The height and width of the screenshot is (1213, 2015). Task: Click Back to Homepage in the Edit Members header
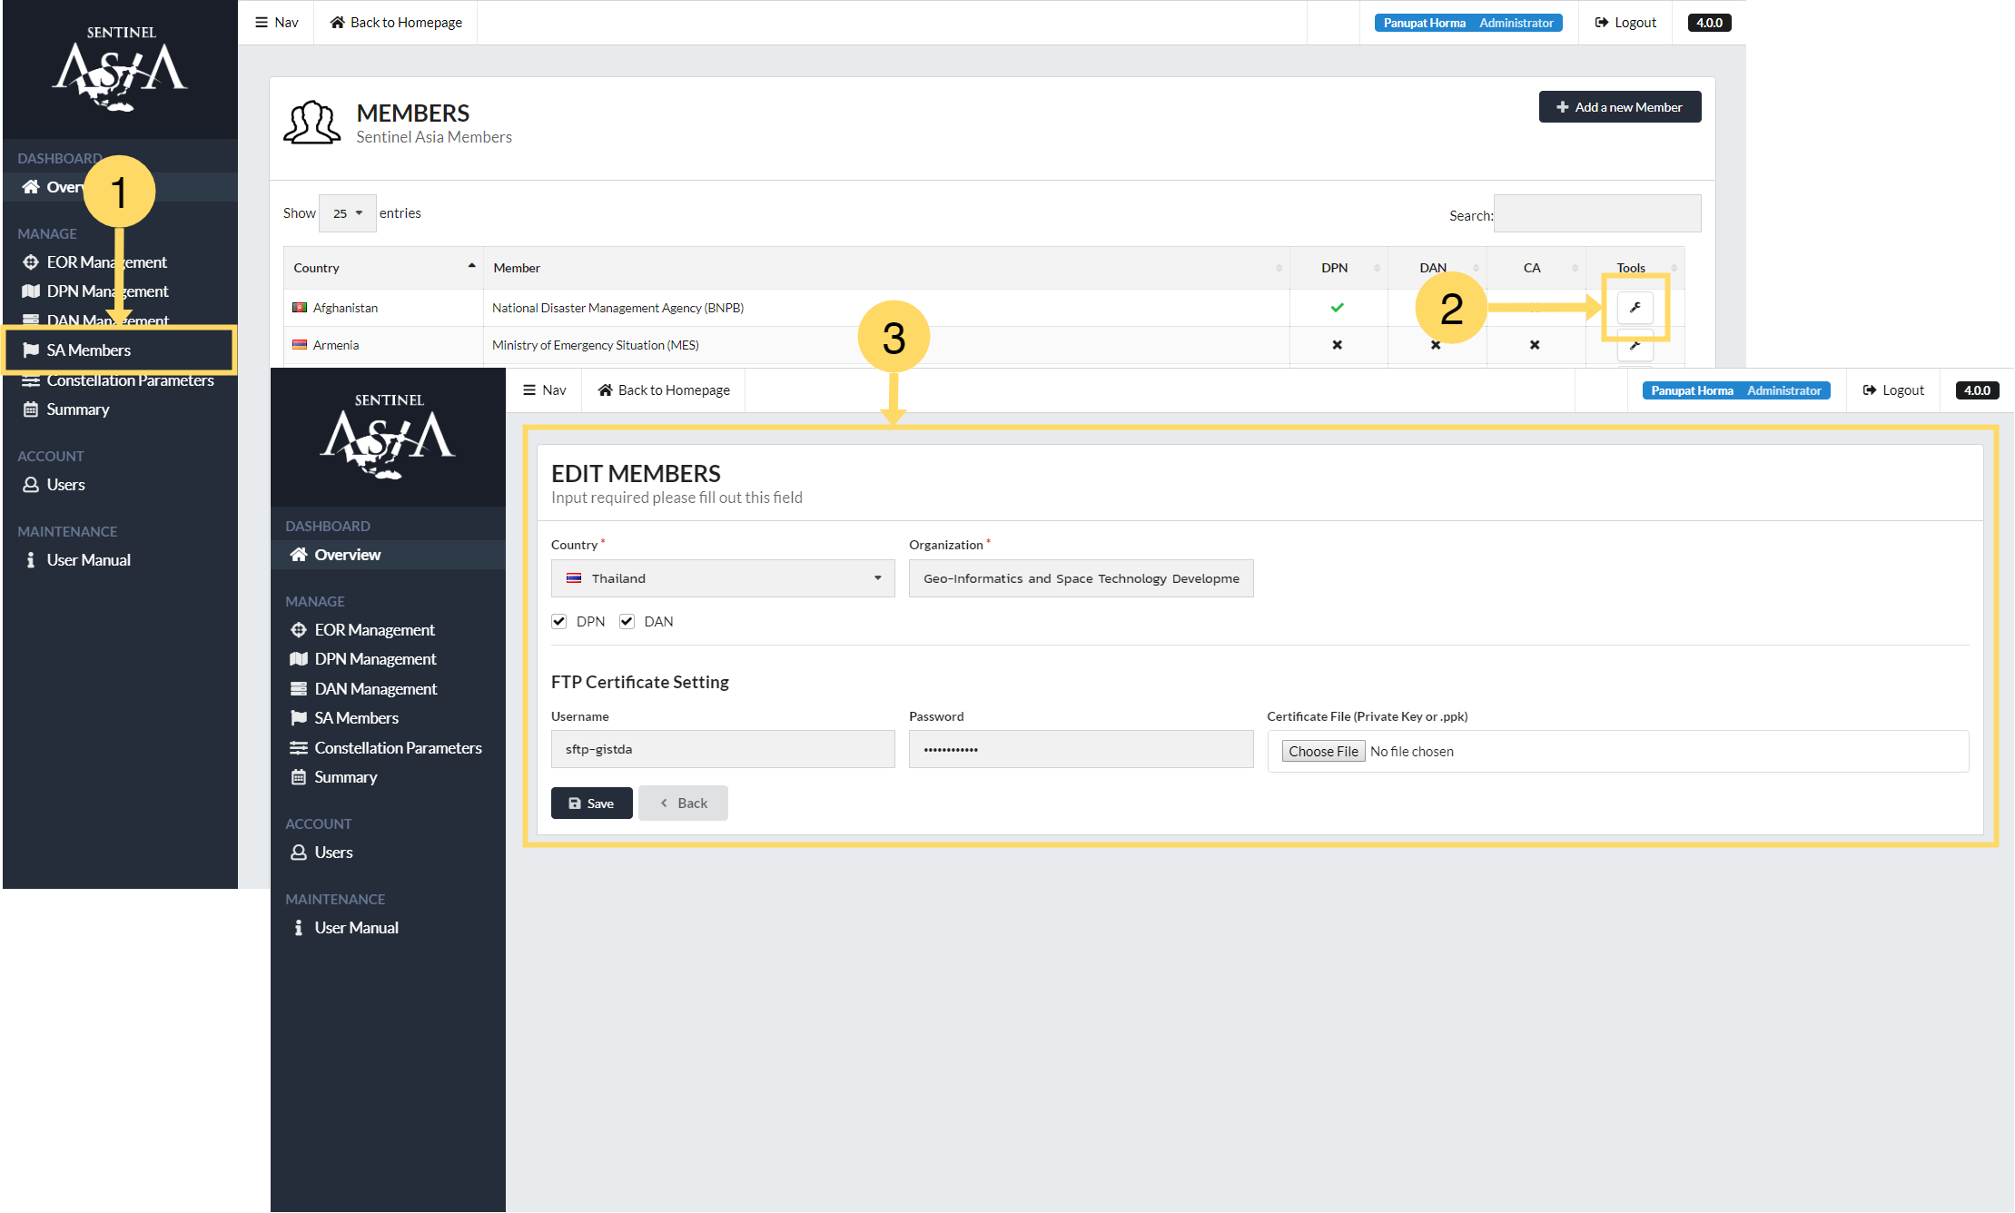click(664, 390)
